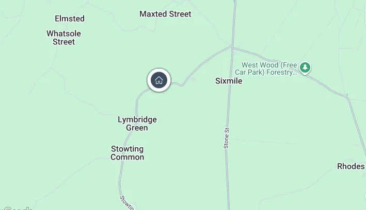The height and width of the screenshot is (210, 366).
Task: Select the Whatsole Street label
Action: pyautogui.click(x=63, y=38)
